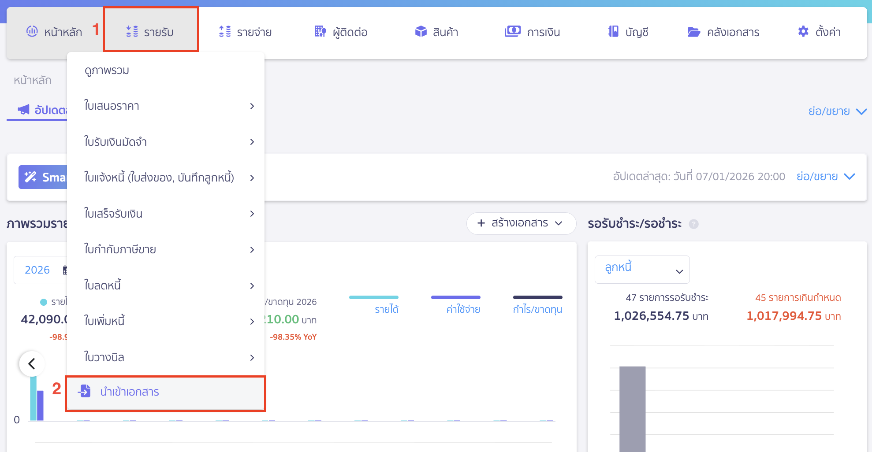Collapse the panel using ย่อ/ขยาย chevron
Screen dimensions: 872x452
click(x=861, y=111)
